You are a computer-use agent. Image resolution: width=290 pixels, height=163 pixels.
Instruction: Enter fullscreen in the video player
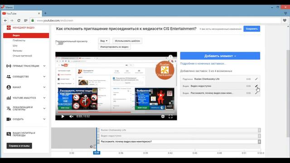[x=170, y=116]
